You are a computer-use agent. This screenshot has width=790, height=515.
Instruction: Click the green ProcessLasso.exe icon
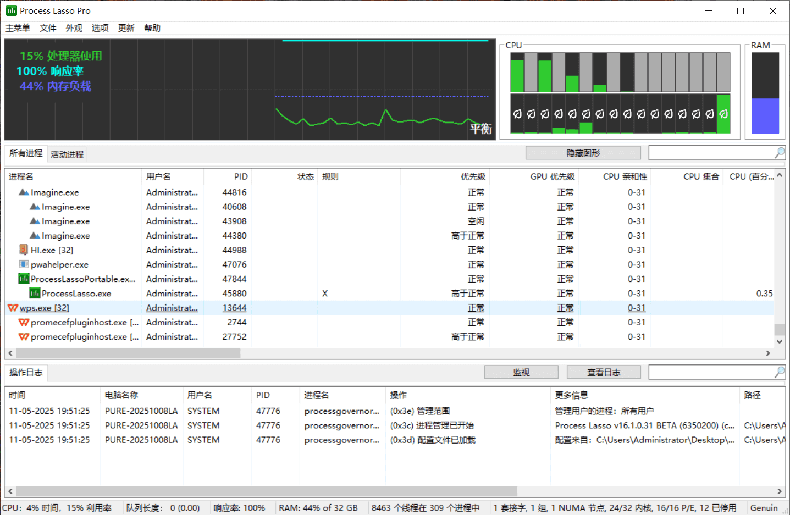click(35, 293)
